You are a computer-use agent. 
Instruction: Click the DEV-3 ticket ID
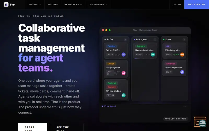(139, 54)
